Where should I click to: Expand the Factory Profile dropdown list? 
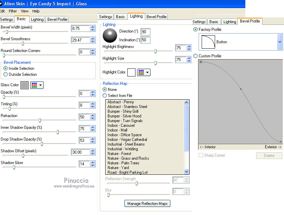point(280,42)
